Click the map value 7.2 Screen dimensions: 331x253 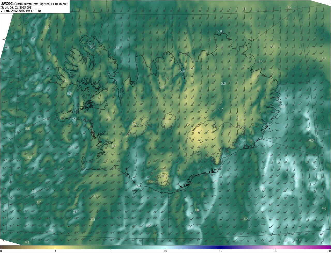click(x=33, y=40)
